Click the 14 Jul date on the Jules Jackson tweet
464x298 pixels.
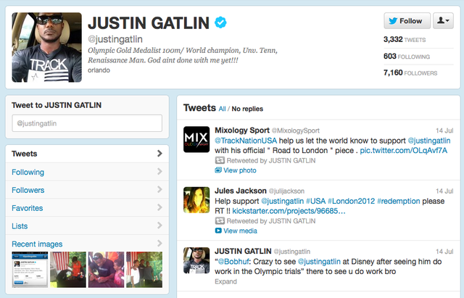(444, 191)
